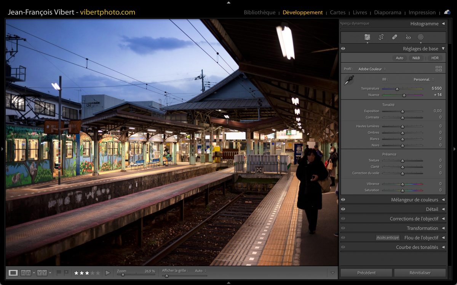Apply Auto tone settings
The image size is (457, 285).
[x=399, y=58]
